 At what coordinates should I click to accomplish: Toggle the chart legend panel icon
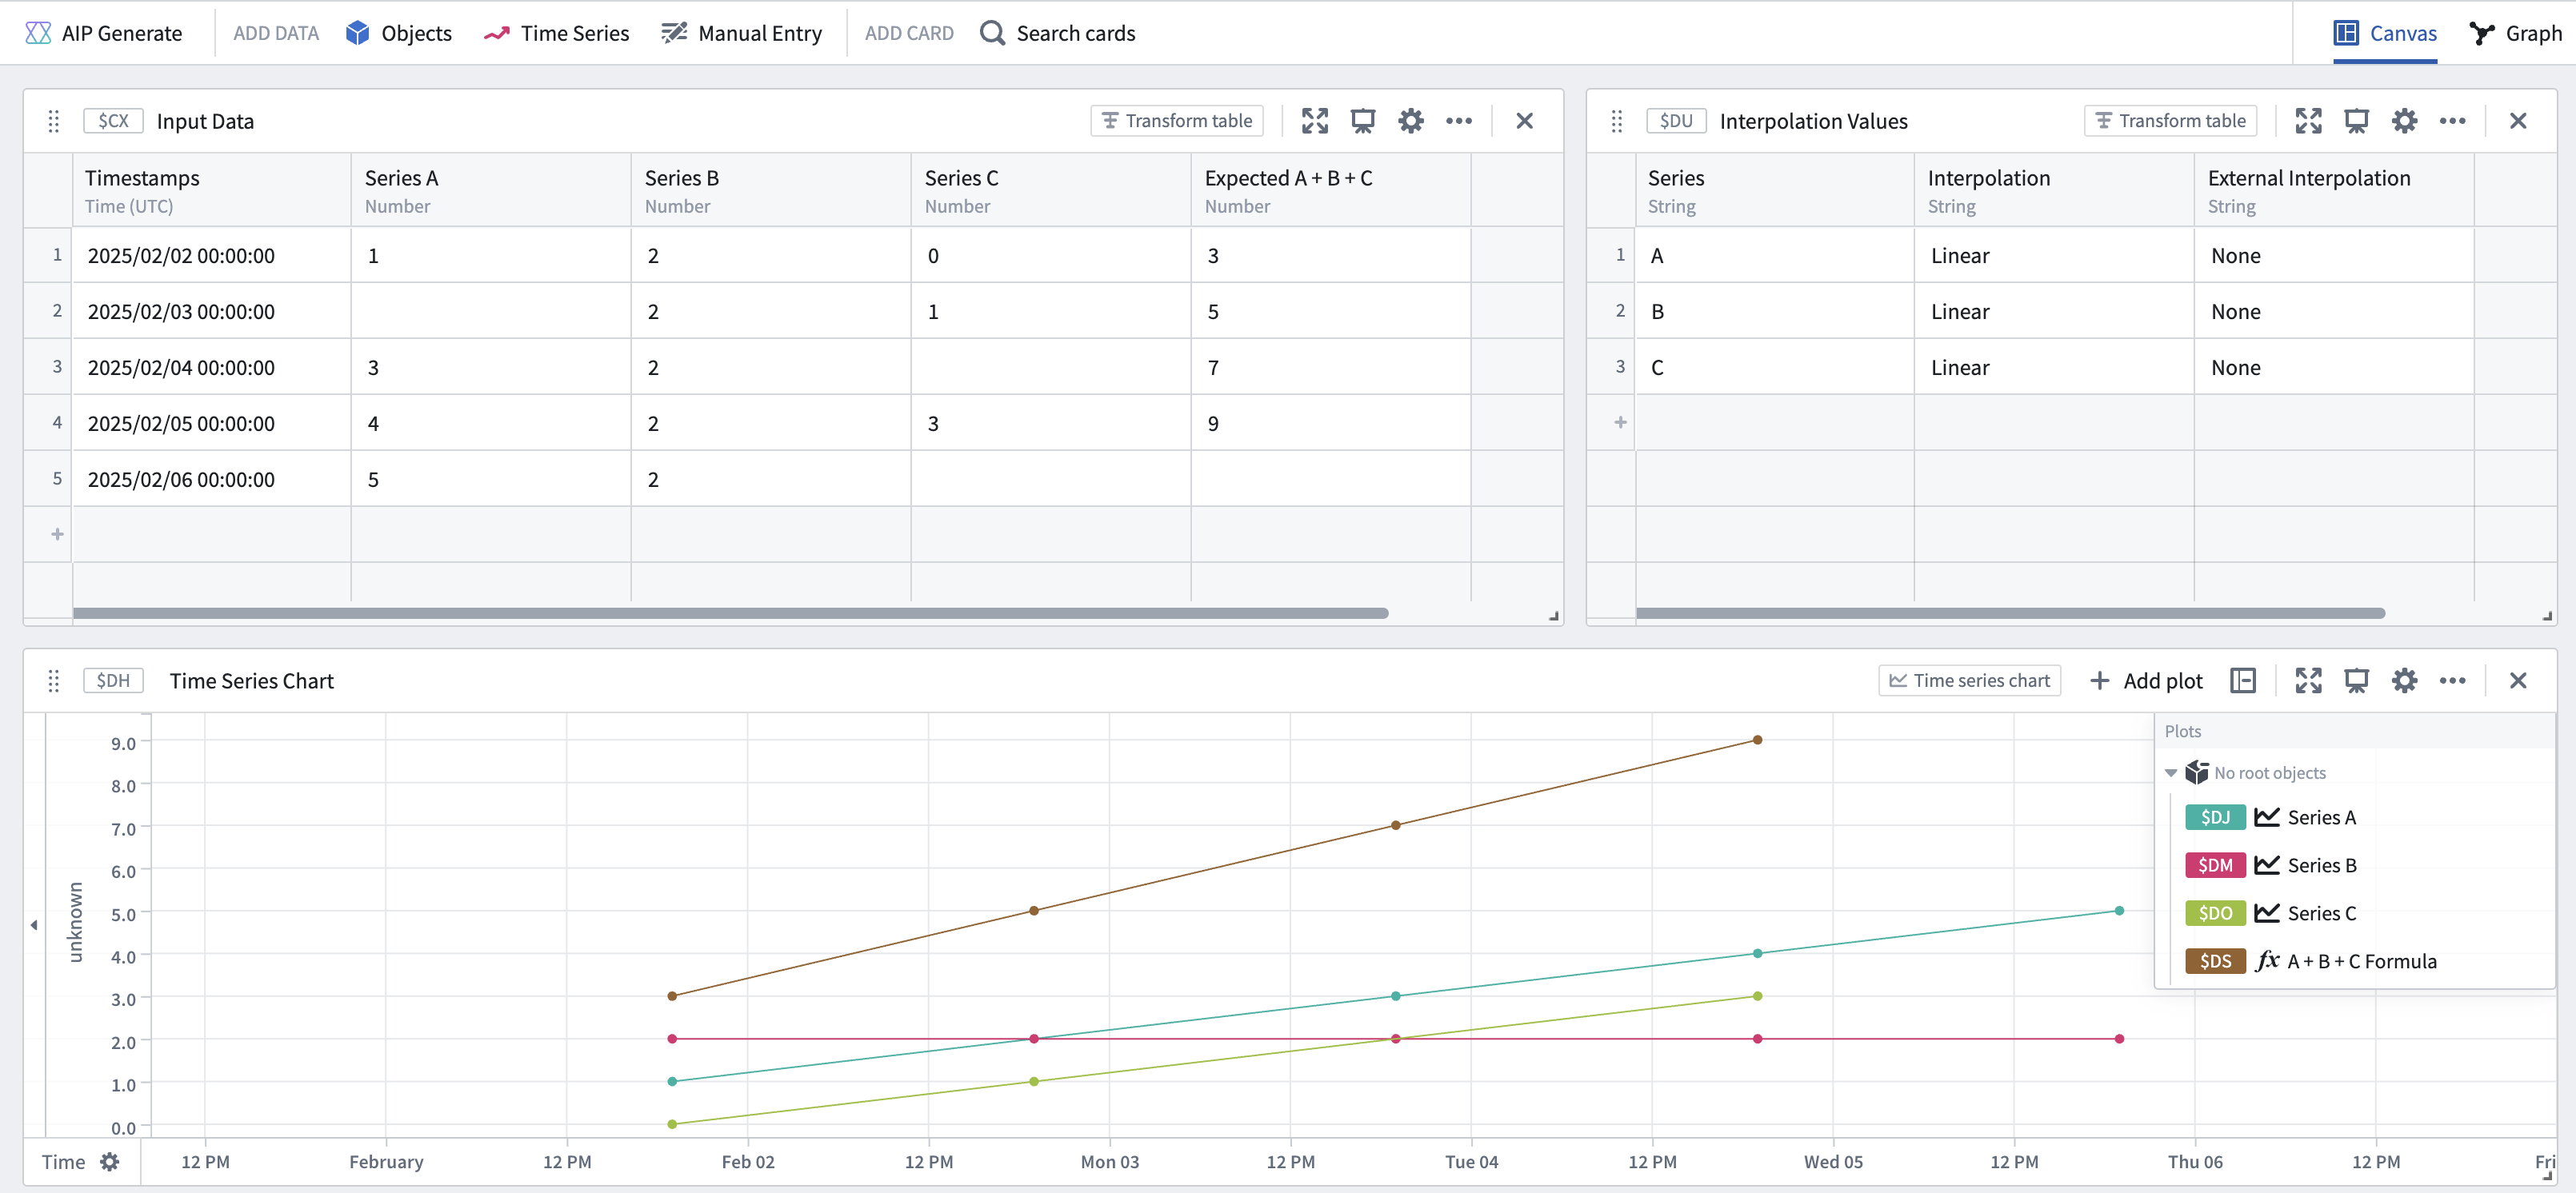(x=2243, y=680)
